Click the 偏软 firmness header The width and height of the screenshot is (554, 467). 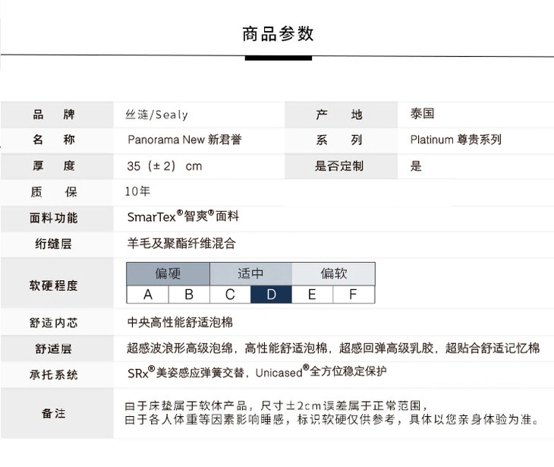click(333, 273)
